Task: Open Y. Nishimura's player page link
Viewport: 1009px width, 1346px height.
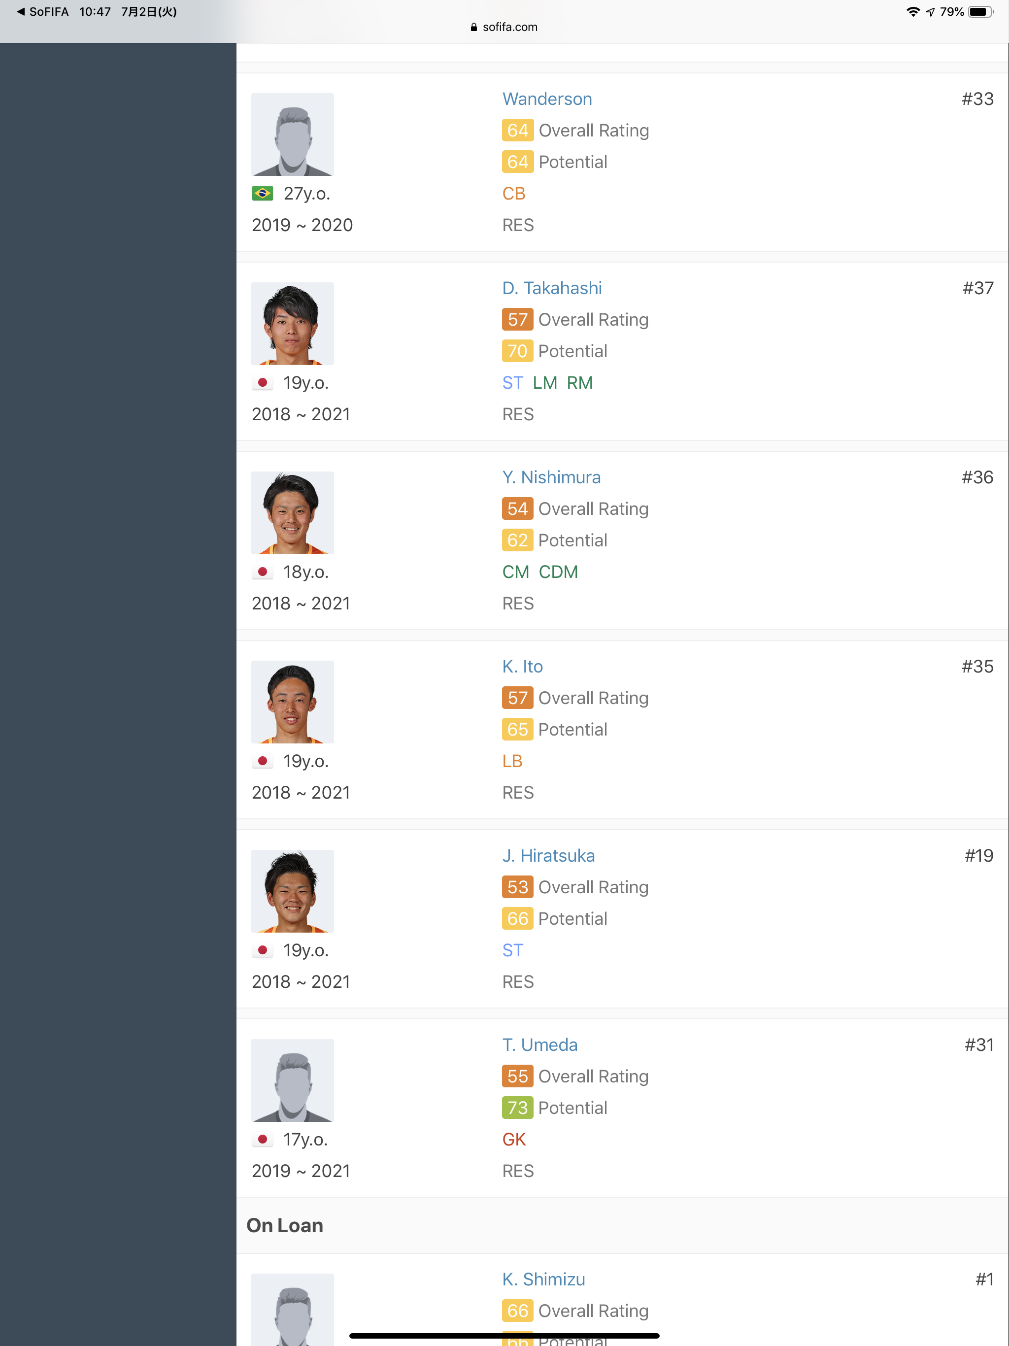Action: click(551, 477)
